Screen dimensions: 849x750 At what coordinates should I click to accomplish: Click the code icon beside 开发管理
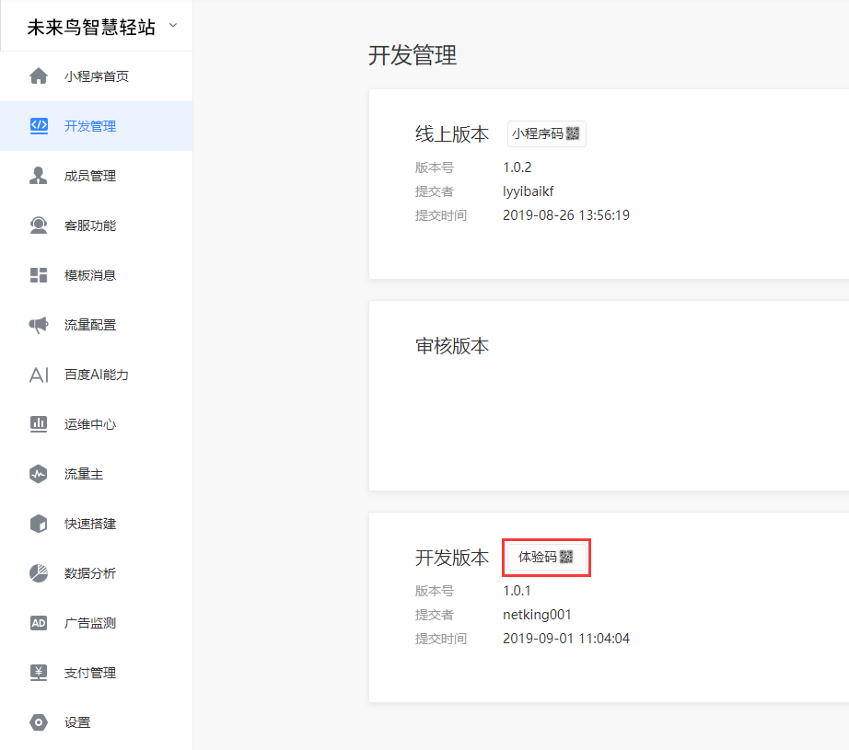(39, 126)
